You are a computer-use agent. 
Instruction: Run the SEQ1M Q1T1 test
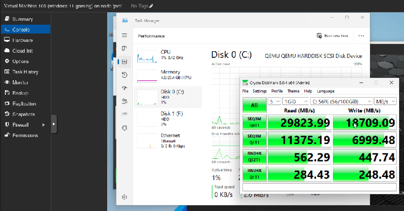(x=254, y=139)
